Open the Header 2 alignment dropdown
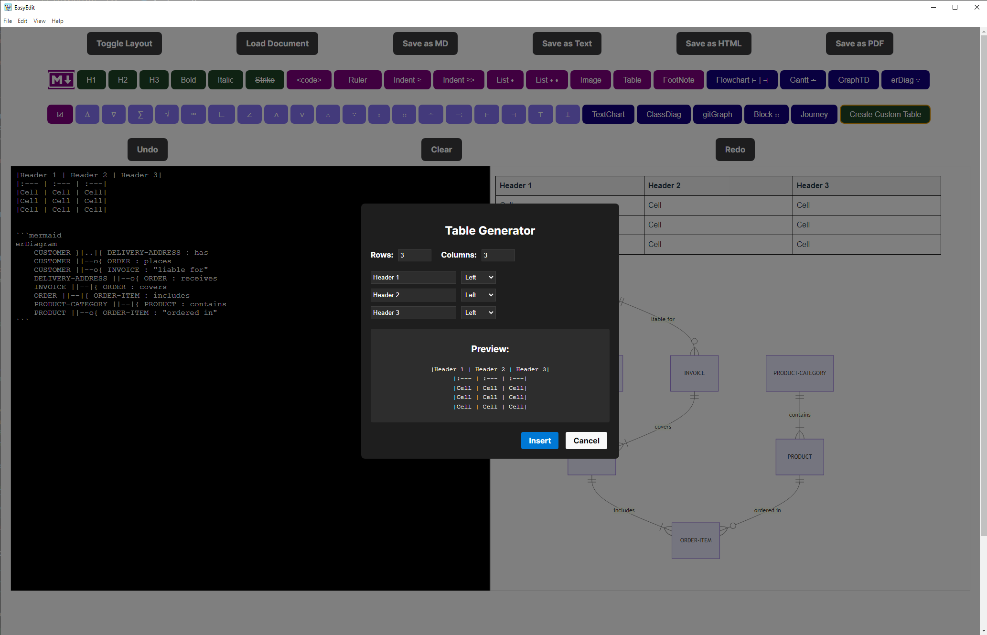The image size is (987, 635). click(x=478, y=295)
